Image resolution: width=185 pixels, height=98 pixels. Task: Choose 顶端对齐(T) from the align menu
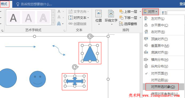click(x=163, y=39)
